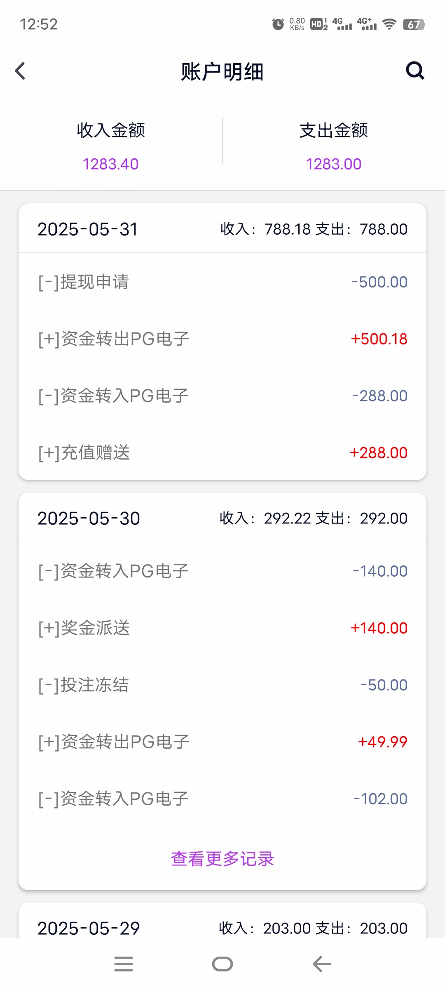The height and width of the screenshot is (990, 445).
Task: Select the 2025-05-31 date header
Action: [88, 229]
